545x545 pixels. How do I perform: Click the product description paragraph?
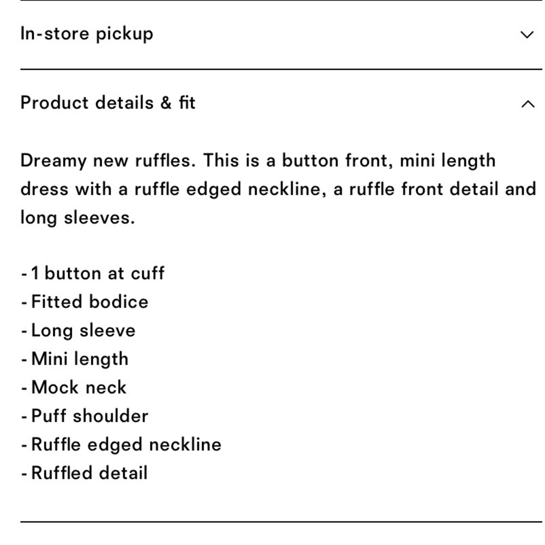272,189
